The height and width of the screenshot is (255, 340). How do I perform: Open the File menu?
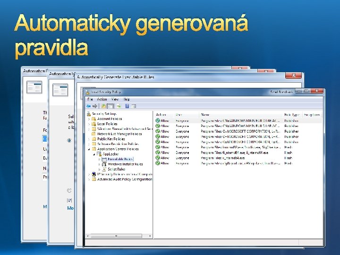90,99
